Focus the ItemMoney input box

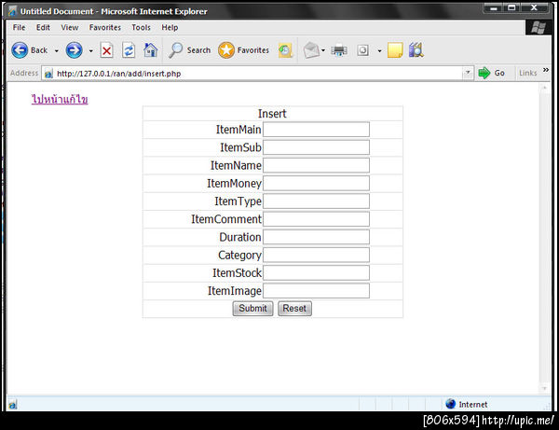(316, 184)
